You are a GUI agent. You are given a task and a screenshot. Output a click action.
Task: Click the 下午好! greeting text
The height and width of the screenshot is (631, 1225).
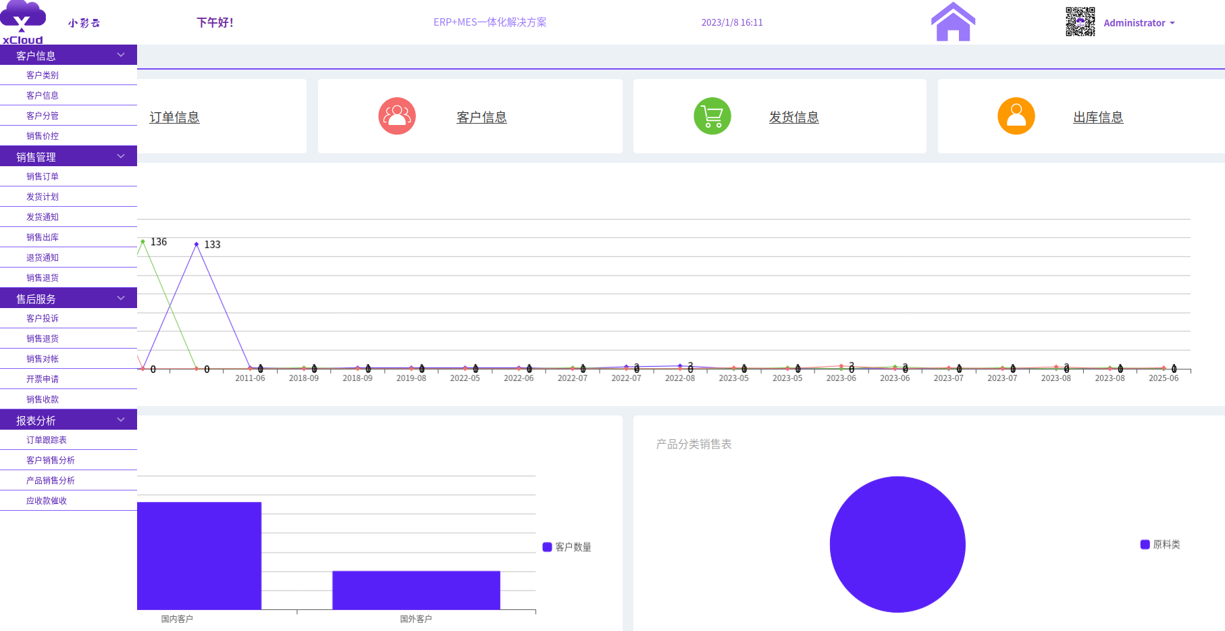point(215,22)
